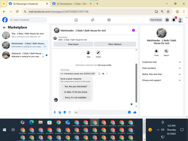Viewport: 188px width, 141px height.
Task: Click Find friends button
Action: point(156,20)
